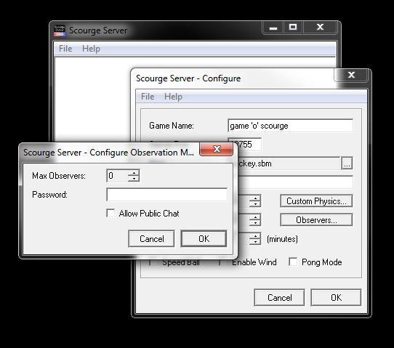394x348 pixels.
Task: Click the Observers... button
Action: pos(316,220)
